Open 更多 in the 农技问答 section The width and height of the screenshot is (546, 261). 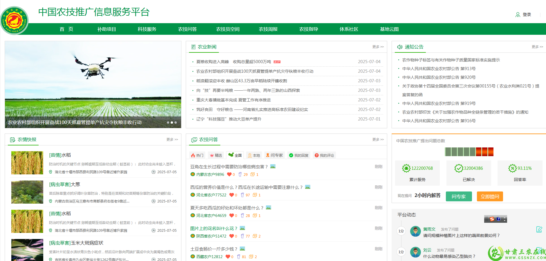[378, 139]
